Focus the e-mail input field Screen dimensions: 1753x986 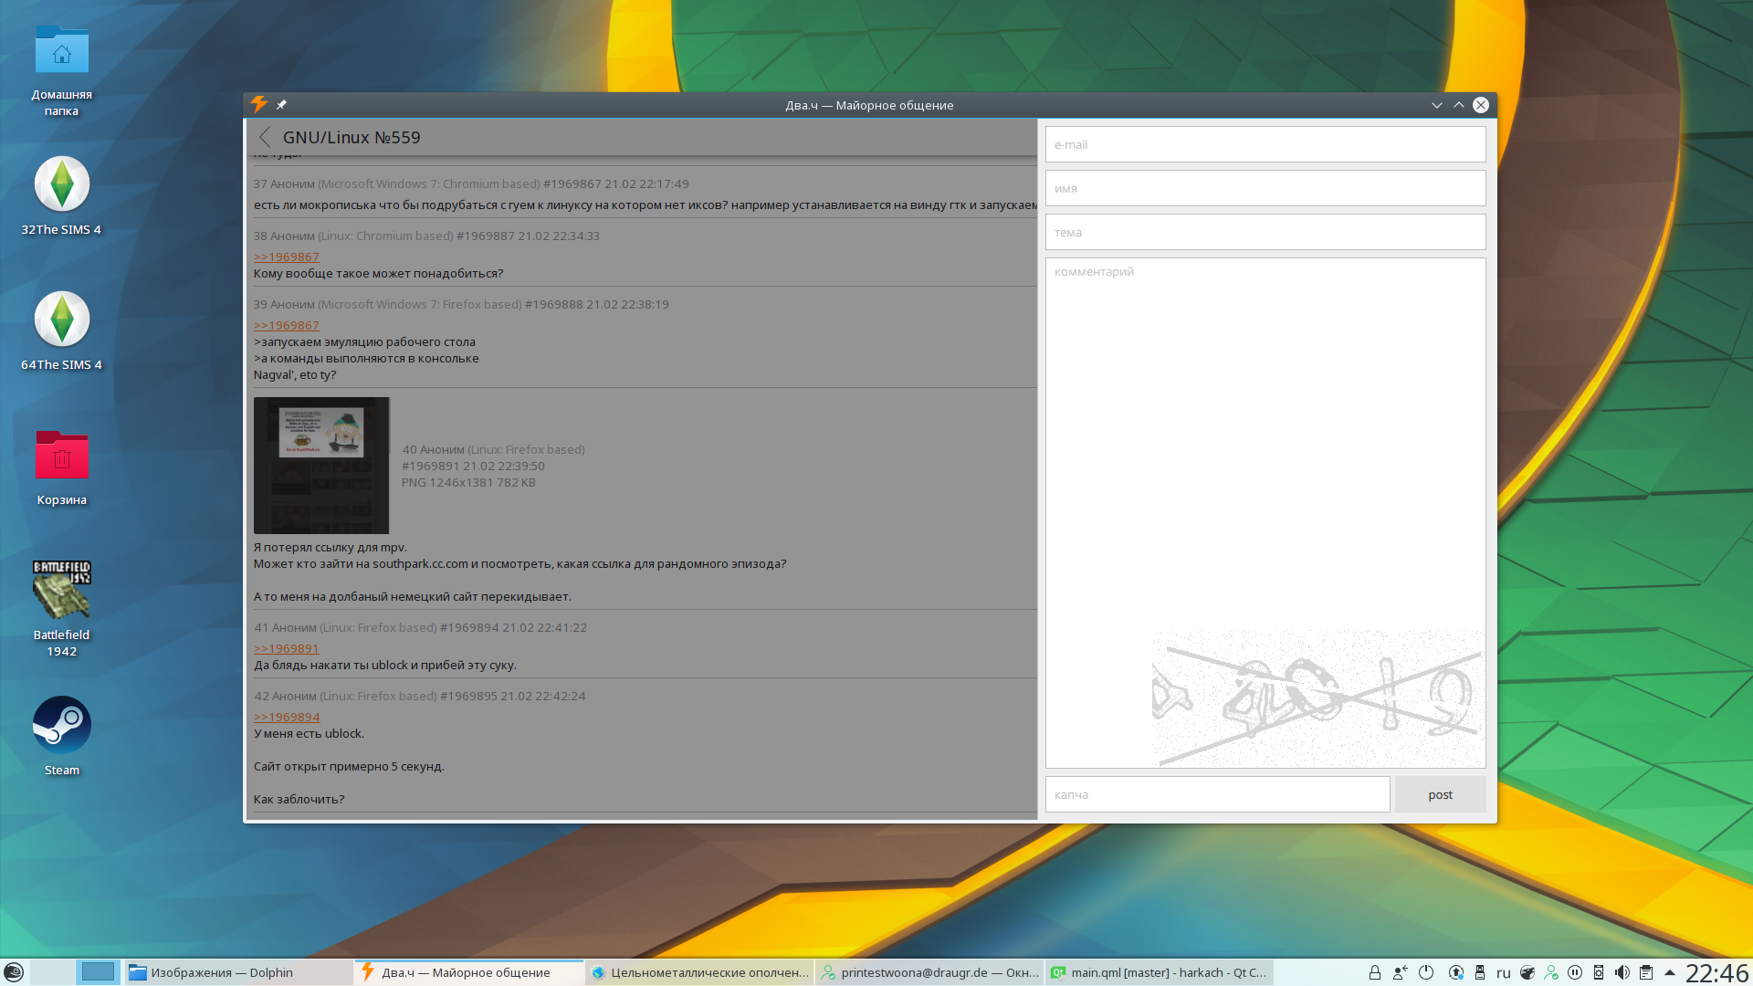point(1265,144)
